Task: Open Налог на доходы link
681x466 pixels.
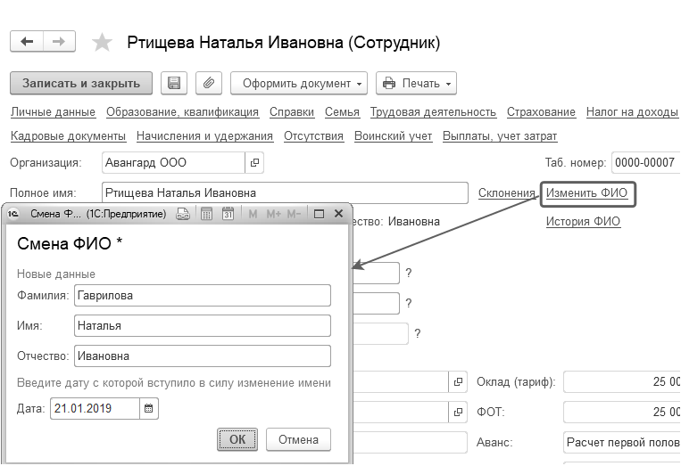Action: click(x=632, y=112)
